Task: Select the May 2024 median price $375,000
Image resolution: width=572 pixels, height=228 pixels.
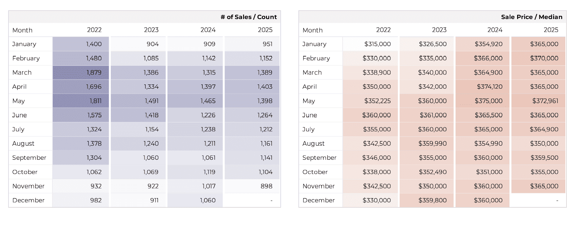Action: point(488,101)
